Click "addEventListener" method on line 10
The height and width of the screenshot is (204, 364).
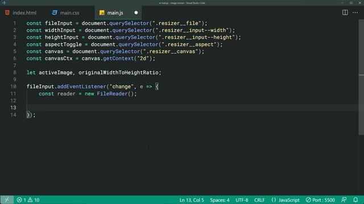81,87
